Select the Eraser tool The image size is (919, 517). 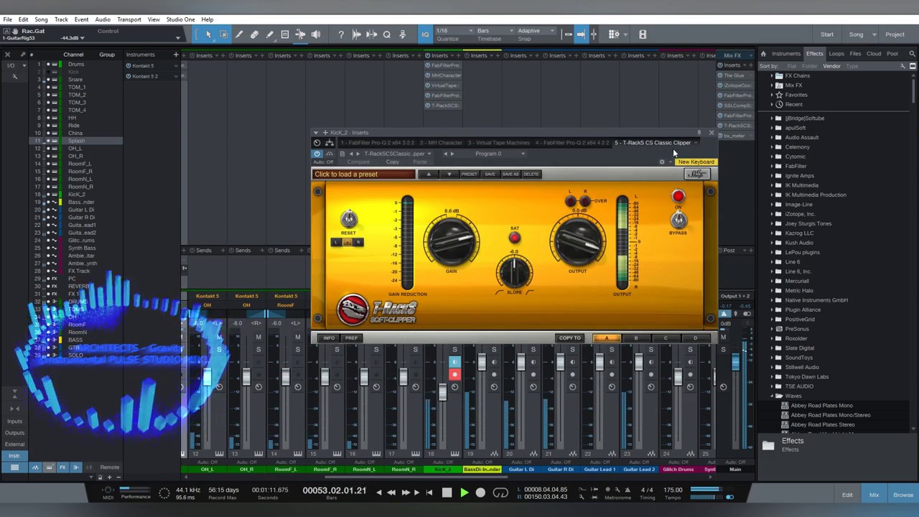coord(254,34)
